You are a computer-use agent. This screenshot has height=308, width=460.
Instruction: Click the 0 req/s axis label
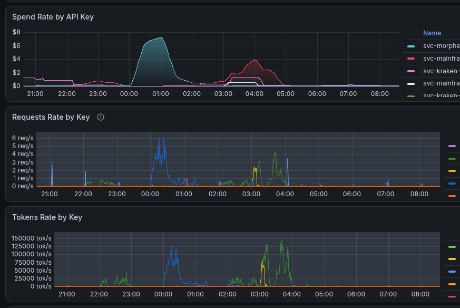(x=23, y=186)
